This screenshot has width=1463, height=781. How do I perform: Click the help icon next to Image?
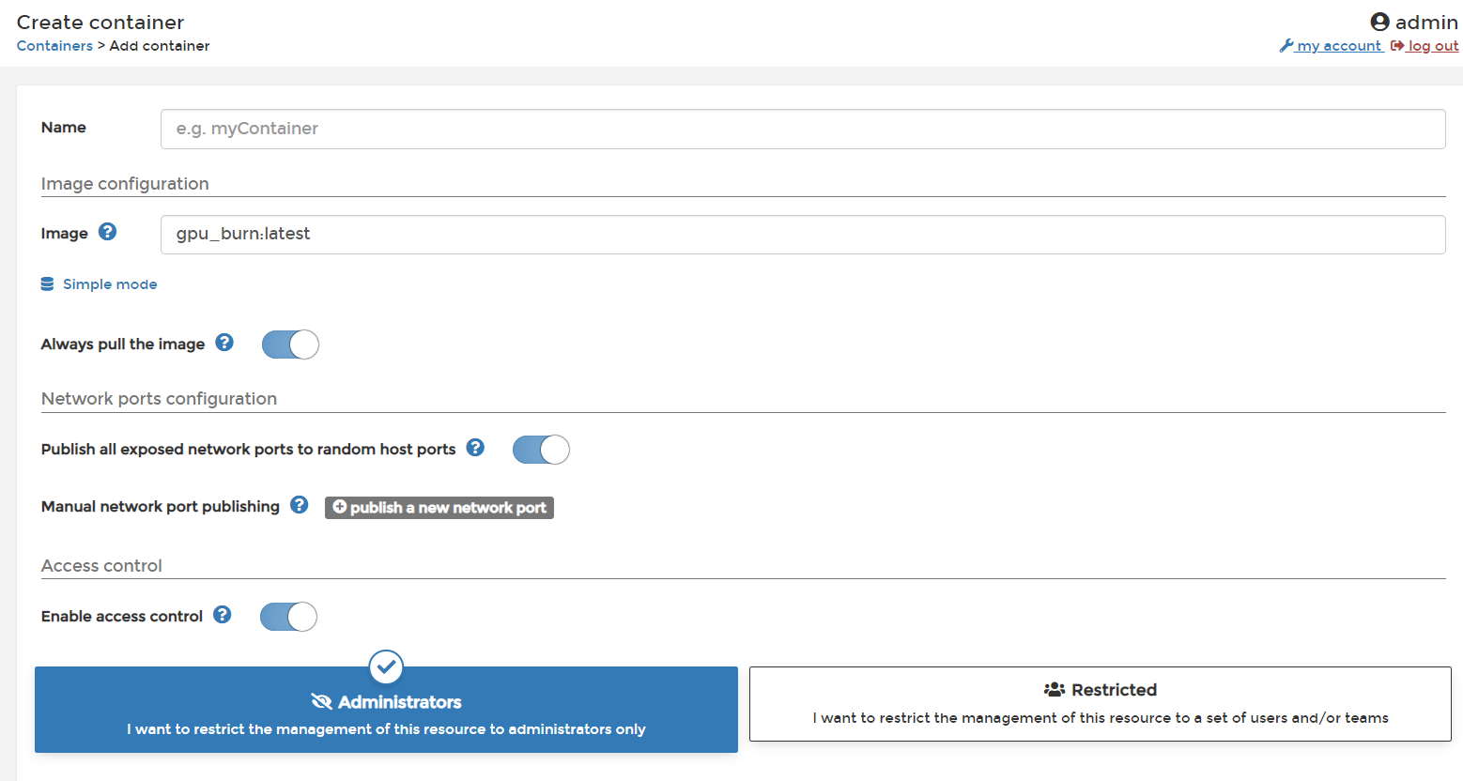pyautogui.click(x=108, y=232)
